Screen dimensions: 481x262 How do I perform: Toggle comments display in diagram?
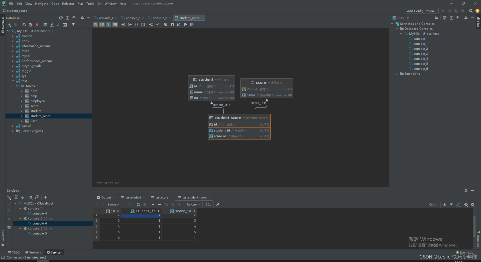click(x=115, y=24)
